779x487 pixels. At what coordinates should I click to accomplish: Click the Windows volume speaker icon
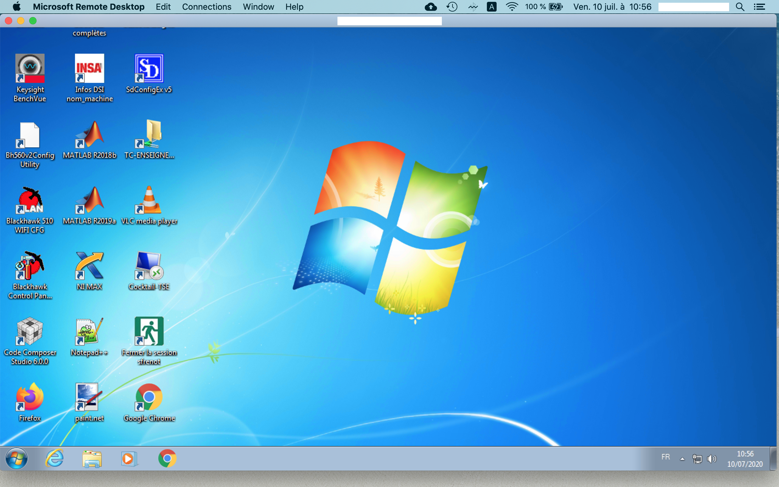coord(712,459)
